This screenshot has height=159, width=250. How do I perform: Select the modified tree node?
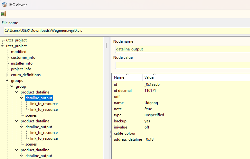19,52
